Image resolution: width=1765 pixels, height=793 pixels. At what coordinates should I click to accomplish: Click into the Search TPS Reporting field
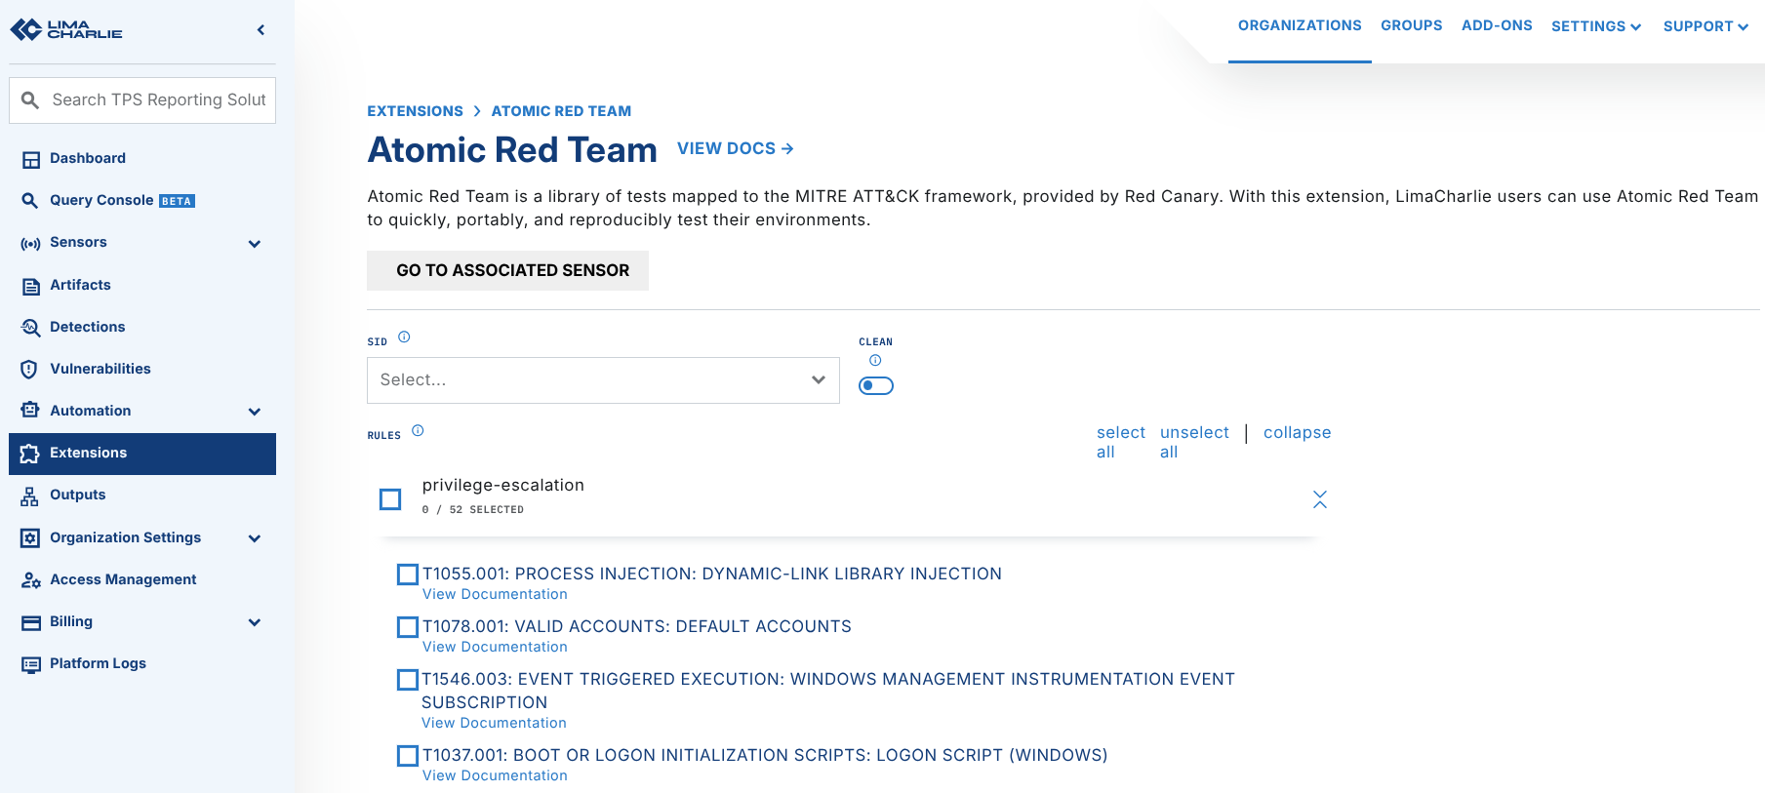[x=158, y=100]
